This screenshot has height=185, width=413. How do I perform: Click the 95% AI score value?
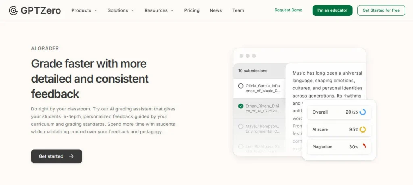coord(353,129)
